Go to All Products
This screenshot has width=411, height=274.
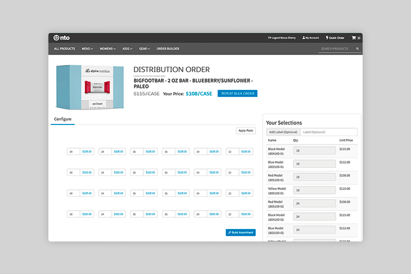click(x=65, y=49)
